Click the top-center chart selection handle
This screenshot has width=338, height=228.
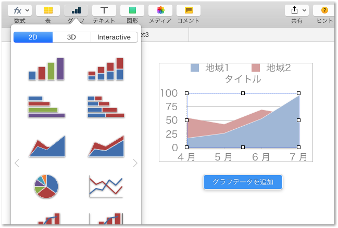243,93
